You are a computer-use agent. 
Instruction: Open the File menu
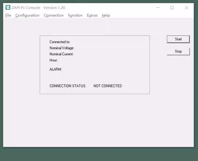tap(8, 15)
